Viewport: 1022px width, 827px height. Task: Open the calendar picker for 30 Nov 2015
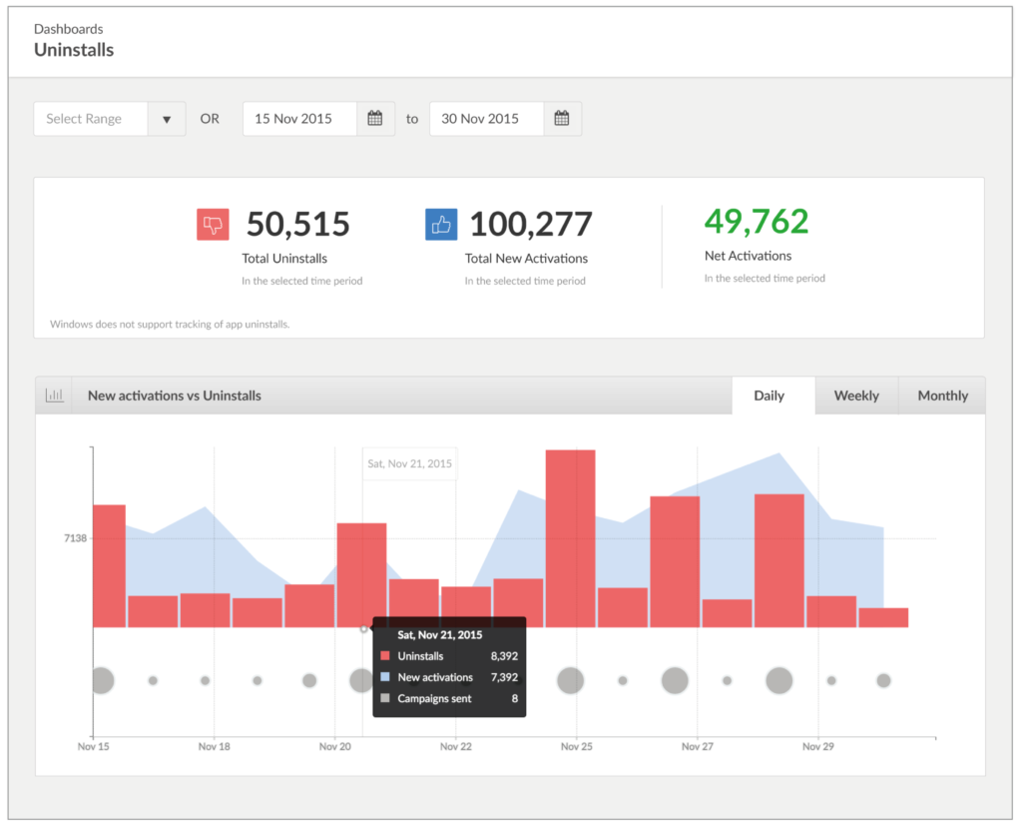pyautogui.click(x=561, y=118)
